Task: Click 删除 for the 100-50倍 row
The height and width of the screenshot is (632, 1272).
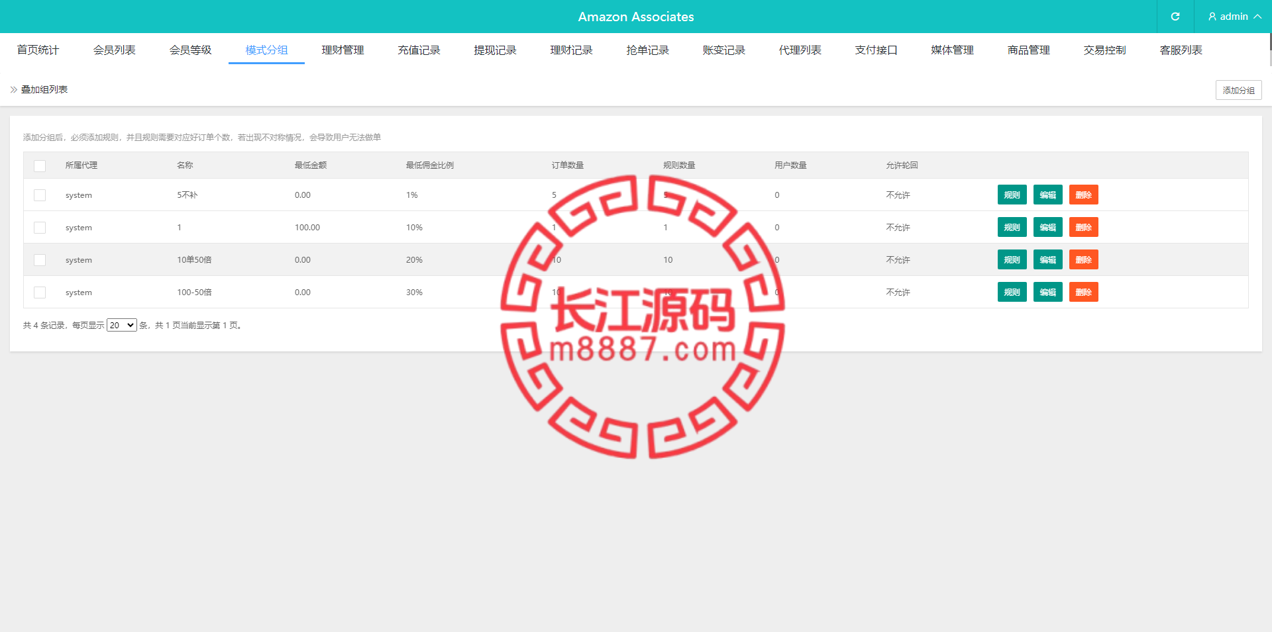Action: click(1083, 292)
